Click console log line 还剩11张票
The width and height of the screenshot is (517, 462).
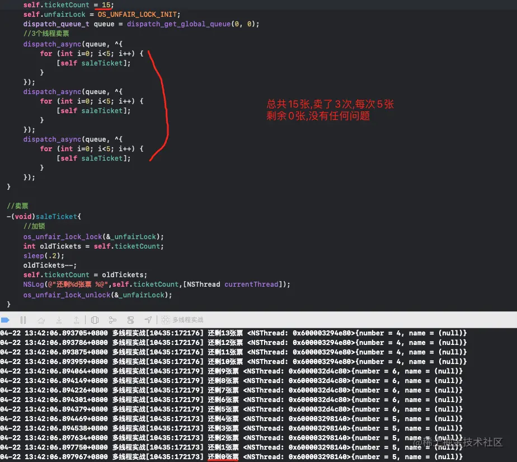click(x=233, y=352)
